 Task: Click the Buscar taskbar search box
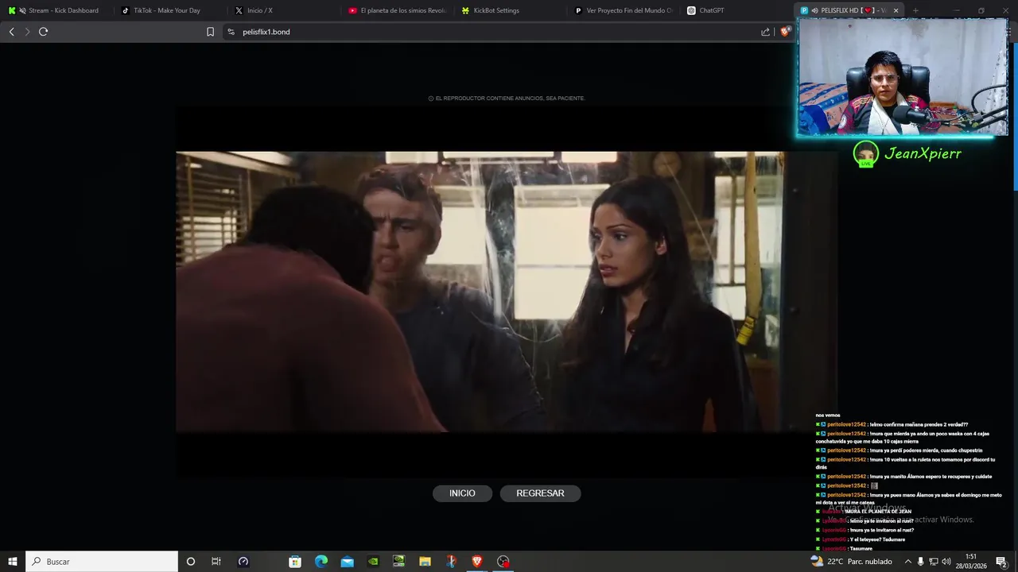[102, 561]
